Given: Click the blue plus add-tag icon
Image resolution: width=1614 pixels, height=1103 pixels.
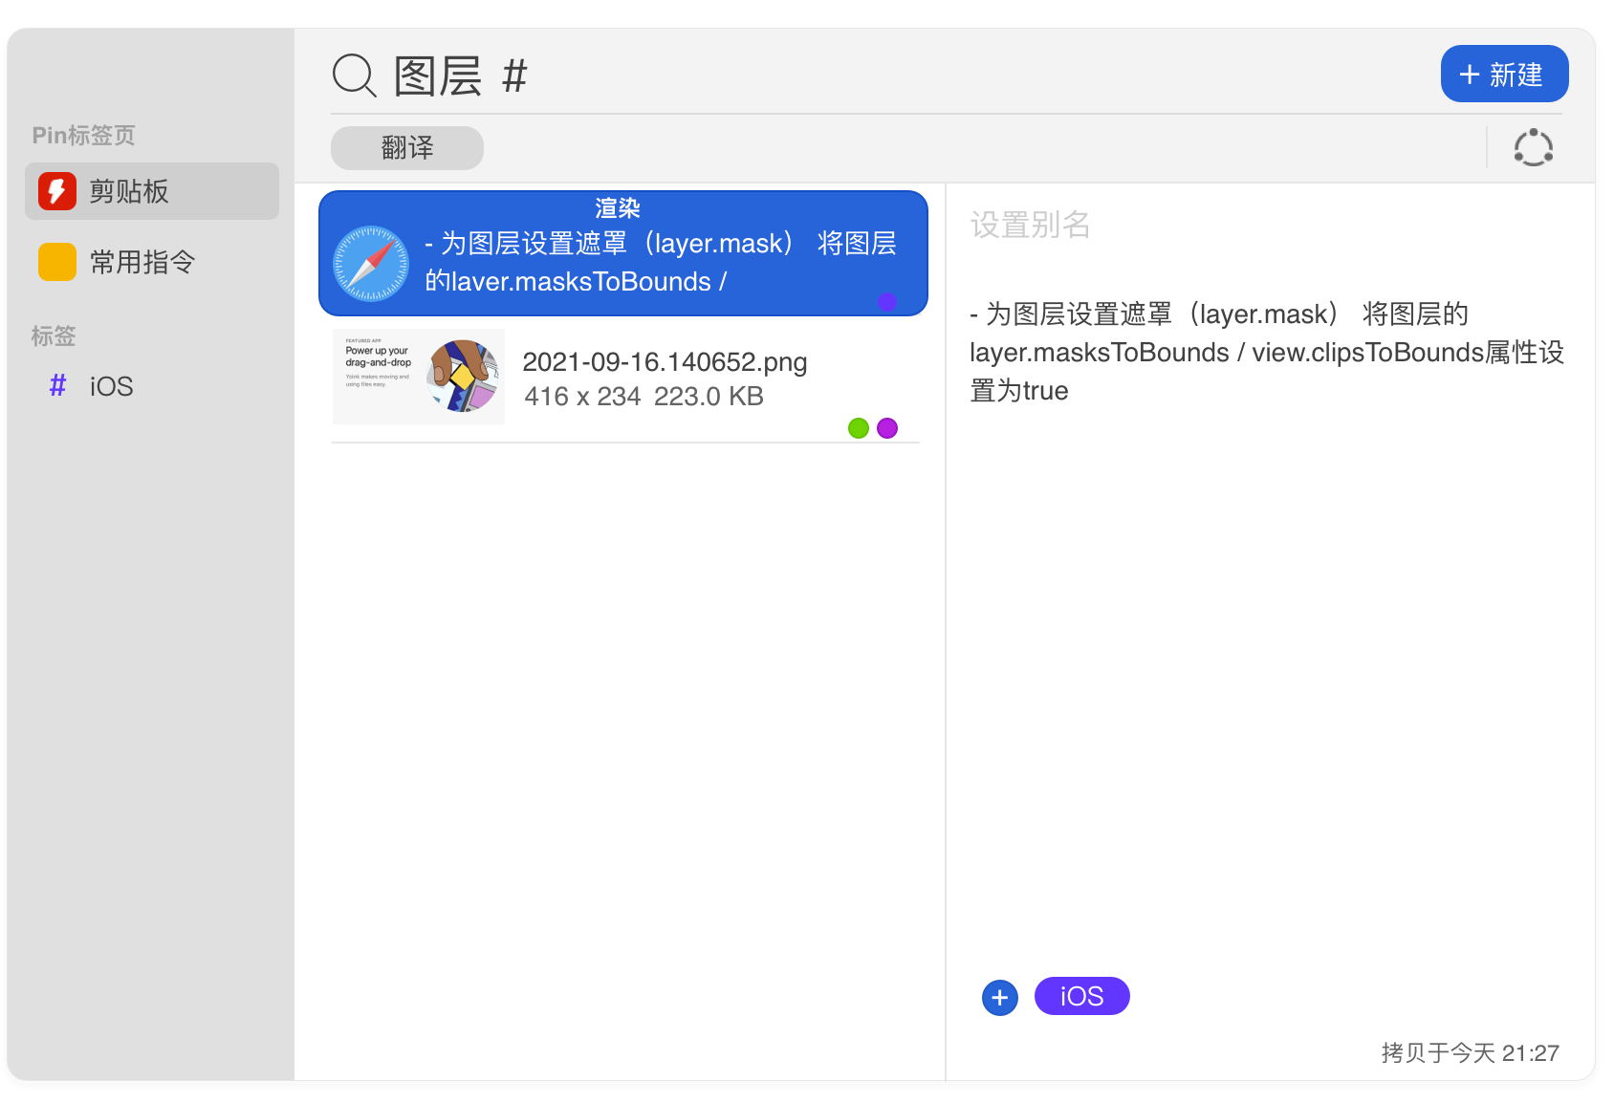Looking at the screenshot, I should pyautogui.click(x=999, y=998).
